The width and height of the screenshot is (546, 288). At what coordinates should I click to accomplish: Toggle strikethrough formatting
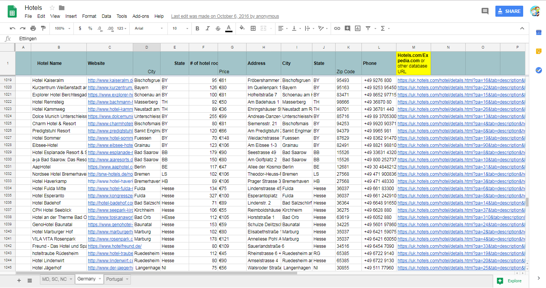click(x=218, y=28)
